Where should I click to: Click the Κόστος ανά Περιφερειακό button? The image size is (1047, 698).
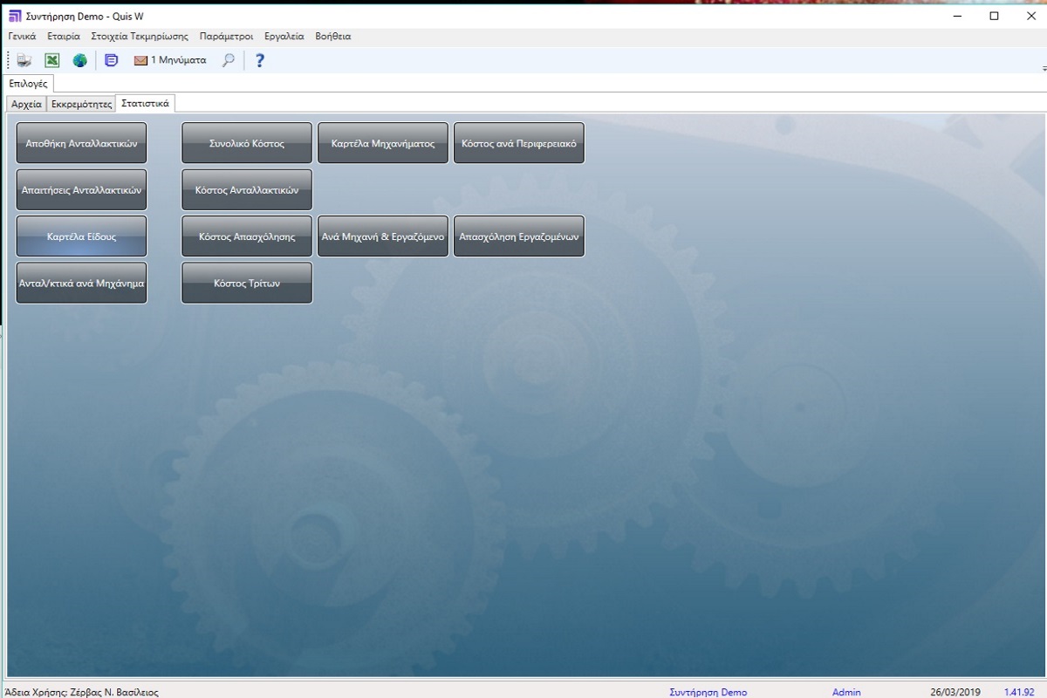coord(518,143)
